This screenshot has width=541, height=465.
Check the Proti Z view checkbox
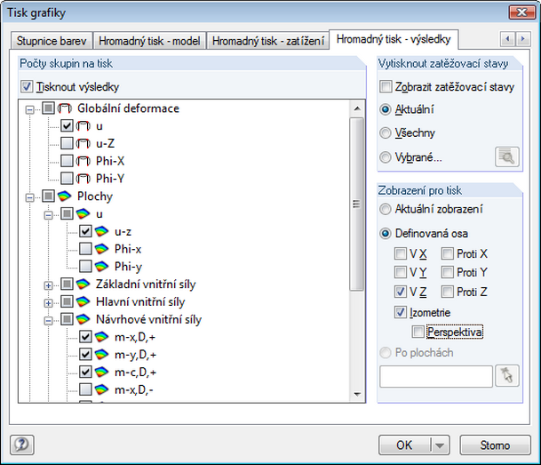447,292
